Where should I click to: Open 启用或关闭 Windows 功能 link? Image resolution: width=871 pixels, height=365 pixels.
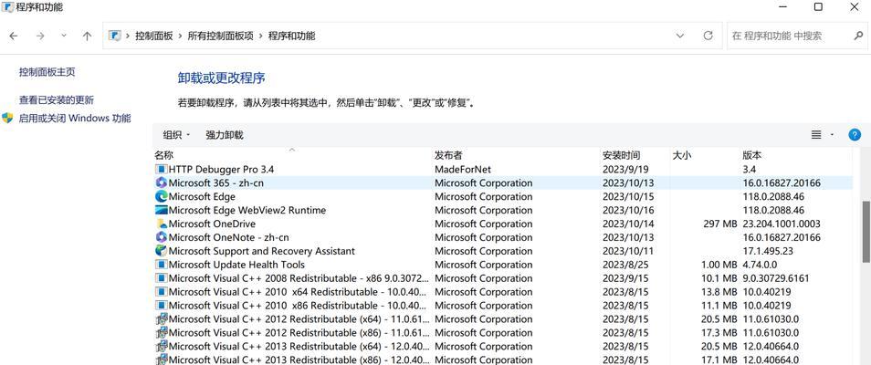click(75, 119)
